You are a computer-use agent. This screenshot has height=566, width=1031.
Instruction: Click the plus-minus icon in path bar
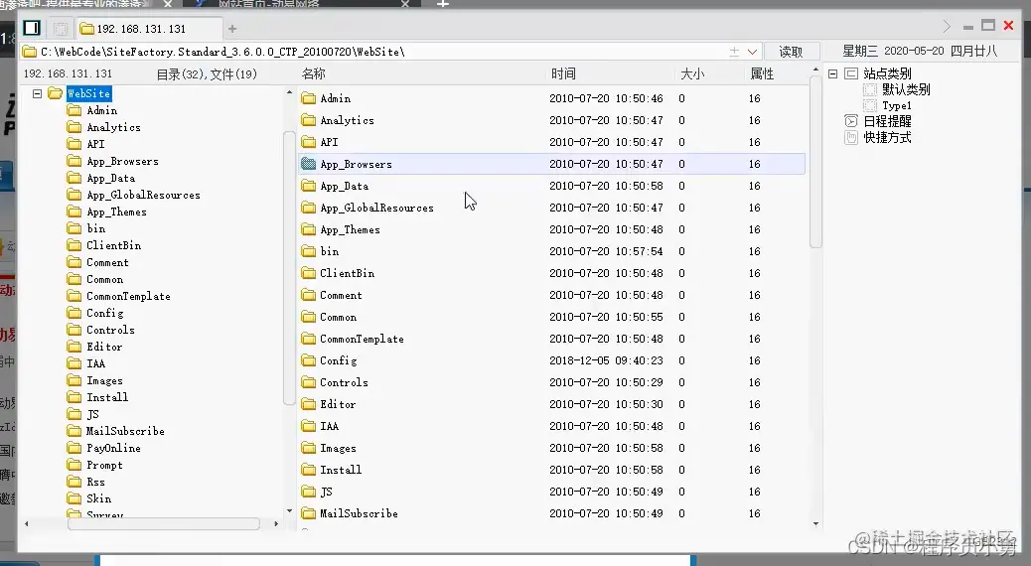click(734, 52)
